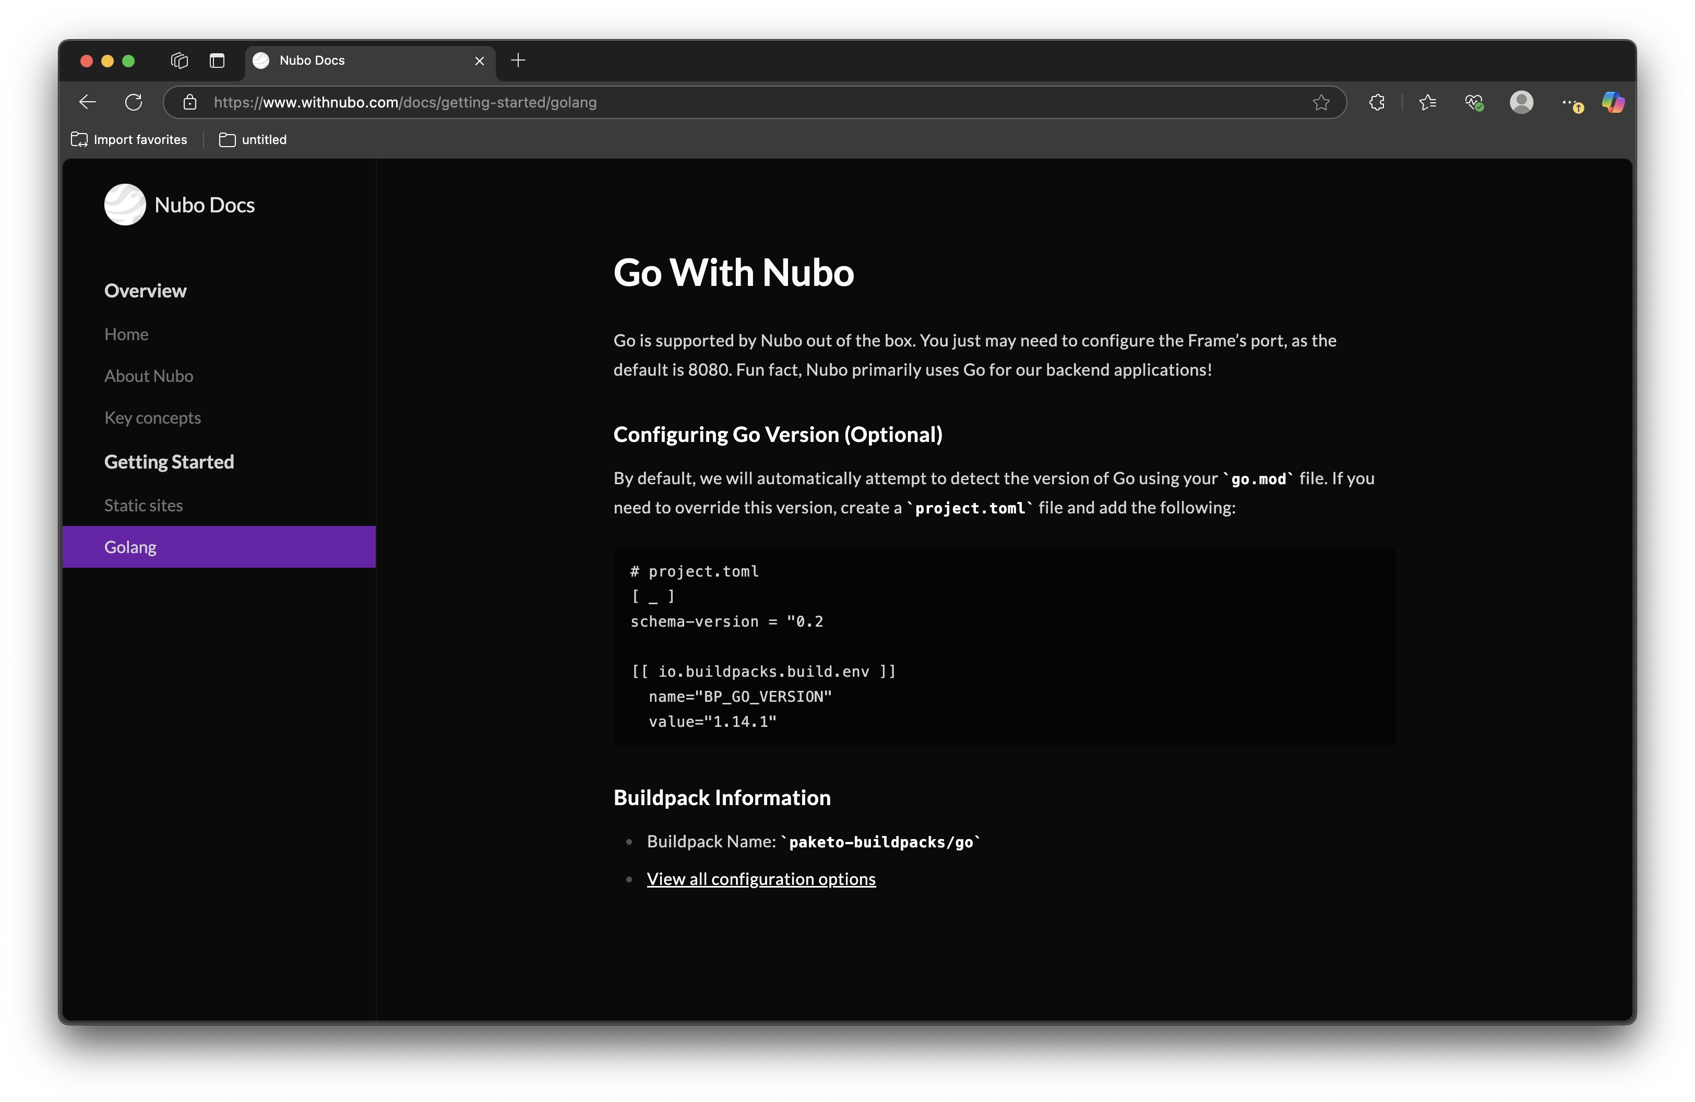Viewport: 1695px width, 1102px height.
Task: Close the Nubo Docs tab
Action: 479,61
